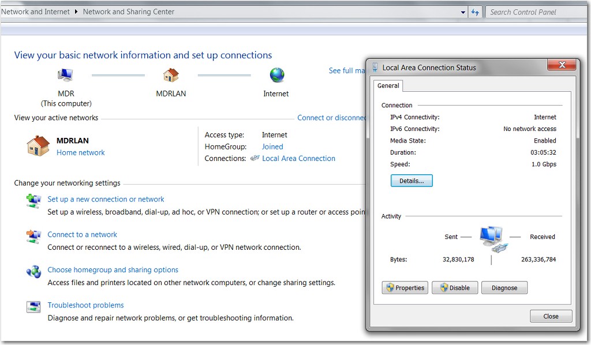The image size is (591, 345).
Task: Open the See full map link
Action: click(347, 70)
